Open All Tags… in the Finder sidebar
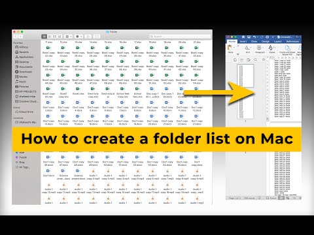Image resolution: width=314 pixels, height=235 pixels. coord(23,167)
